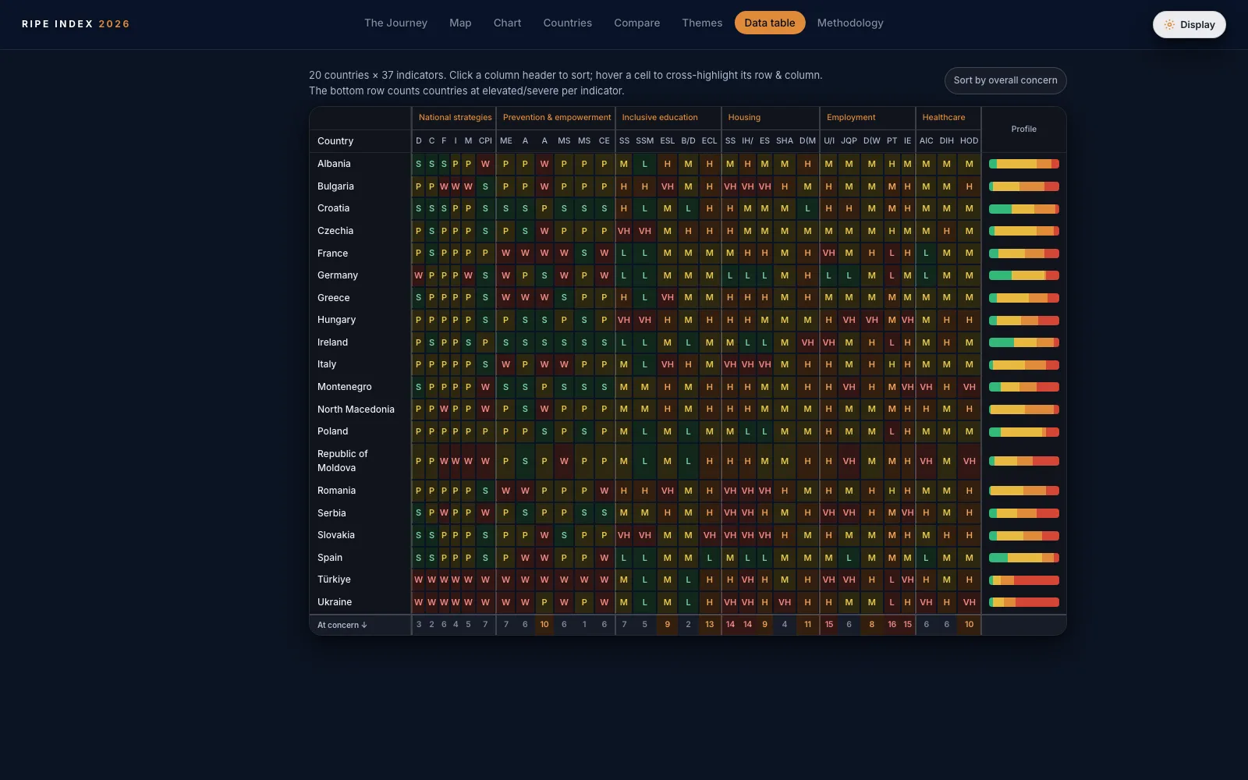This screenshot has height=780, width=1248.
Task: Click the At concern footer label
Action: click(342, 625)
